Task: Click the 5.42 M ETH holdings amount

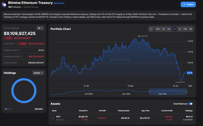Action: click(x=188, y=120)
